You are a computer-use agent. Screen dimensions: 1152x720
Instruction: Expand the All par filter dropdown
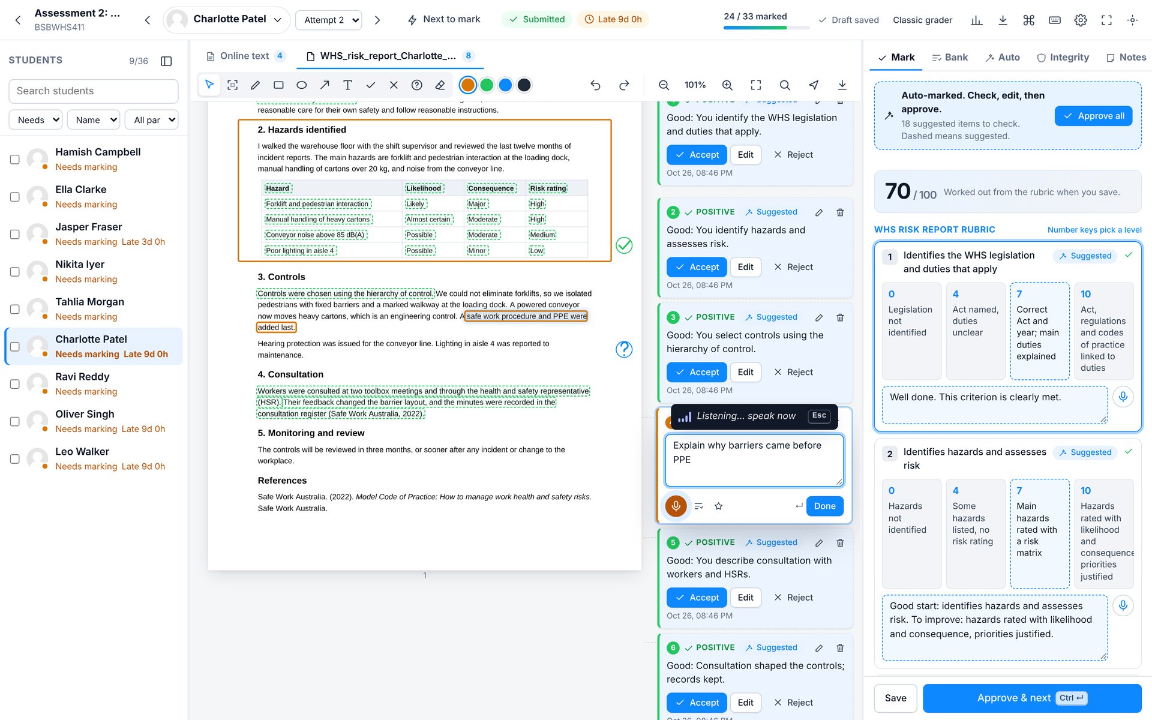pyautogui.click(x=151, y=120)
